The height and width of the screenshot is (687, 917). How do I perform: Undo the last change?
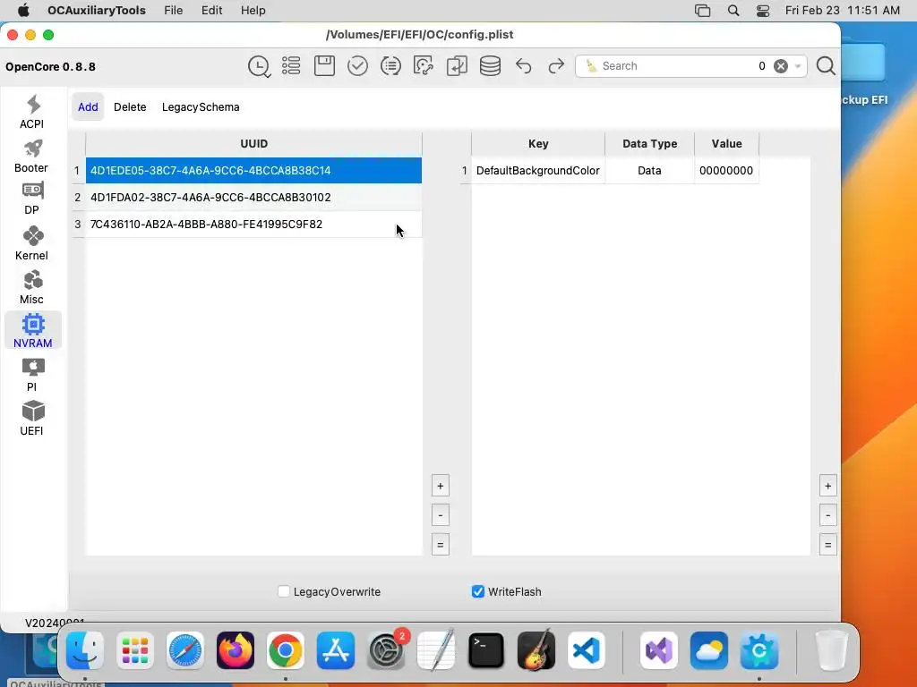(523, 66)
